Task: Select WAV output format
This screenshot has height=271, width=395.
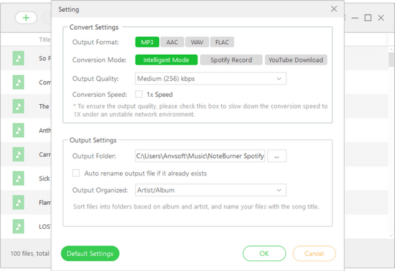Action: click(x=197, y=42)
